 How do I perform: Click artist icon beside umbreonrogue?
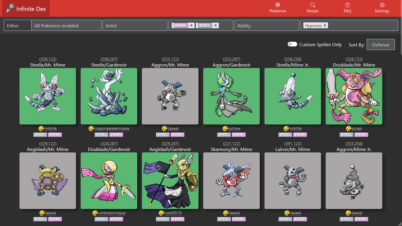tap(95, 213)
